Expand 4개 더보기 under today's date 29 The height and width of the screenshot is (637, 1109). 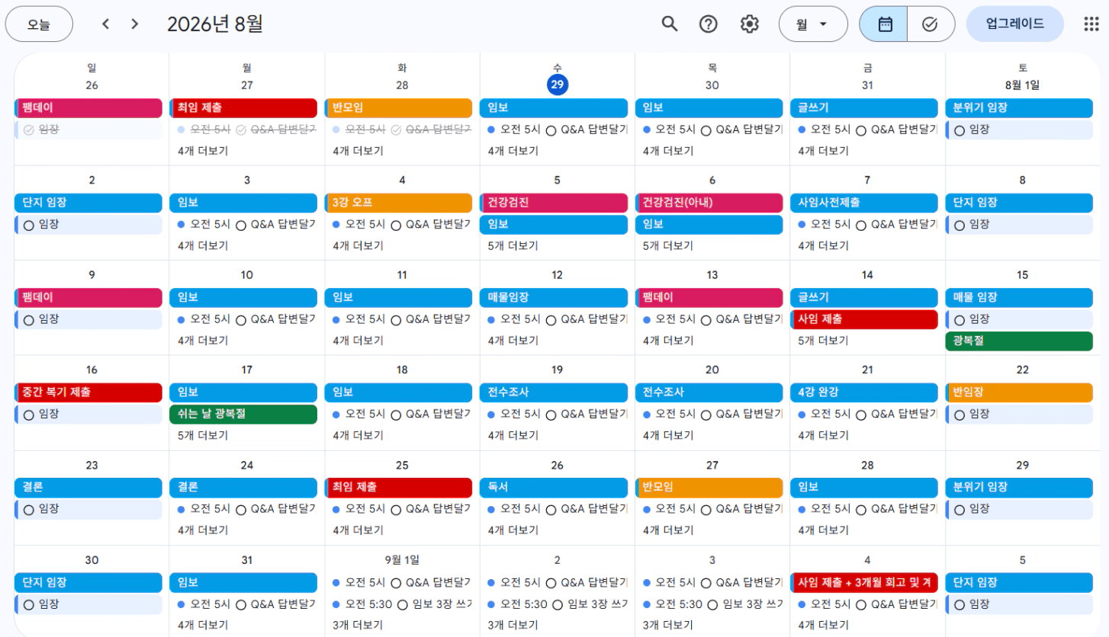coord(513,151)
